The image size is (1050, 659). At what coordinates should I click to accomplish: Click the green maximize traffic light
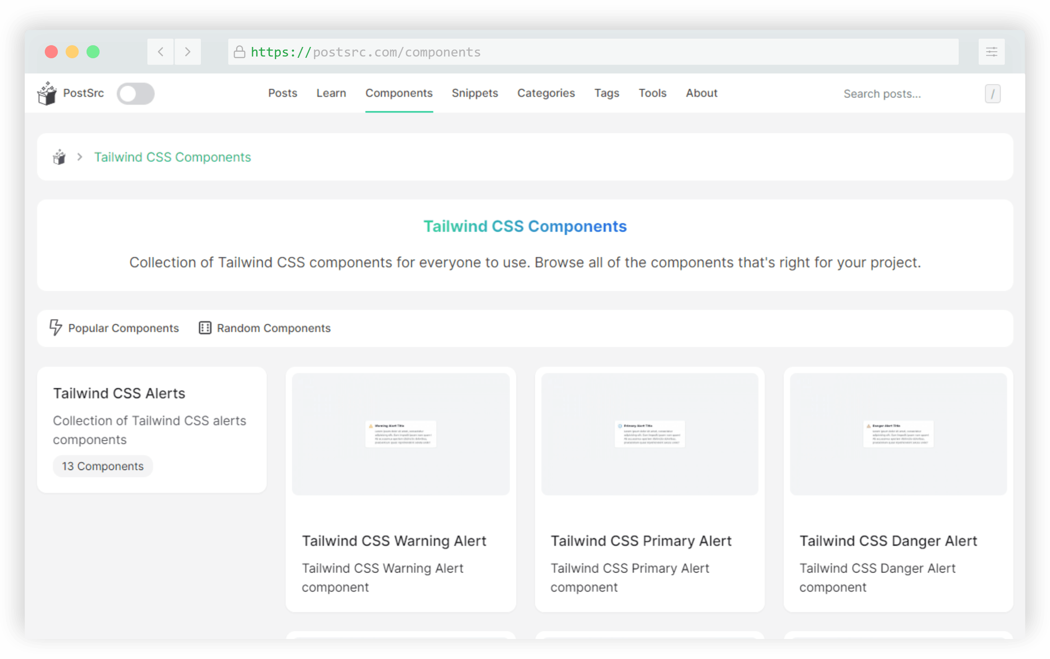pyautogui.click(x=93, y=51)
